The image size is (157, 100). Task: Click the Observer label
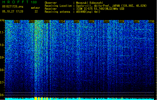coord(51,3)
